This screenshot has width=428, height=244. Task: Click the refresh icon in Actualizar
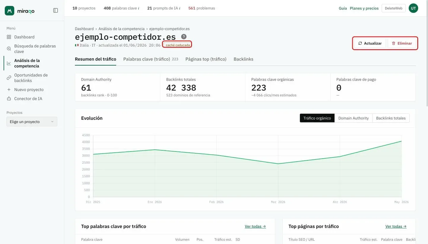coord(360,43)
